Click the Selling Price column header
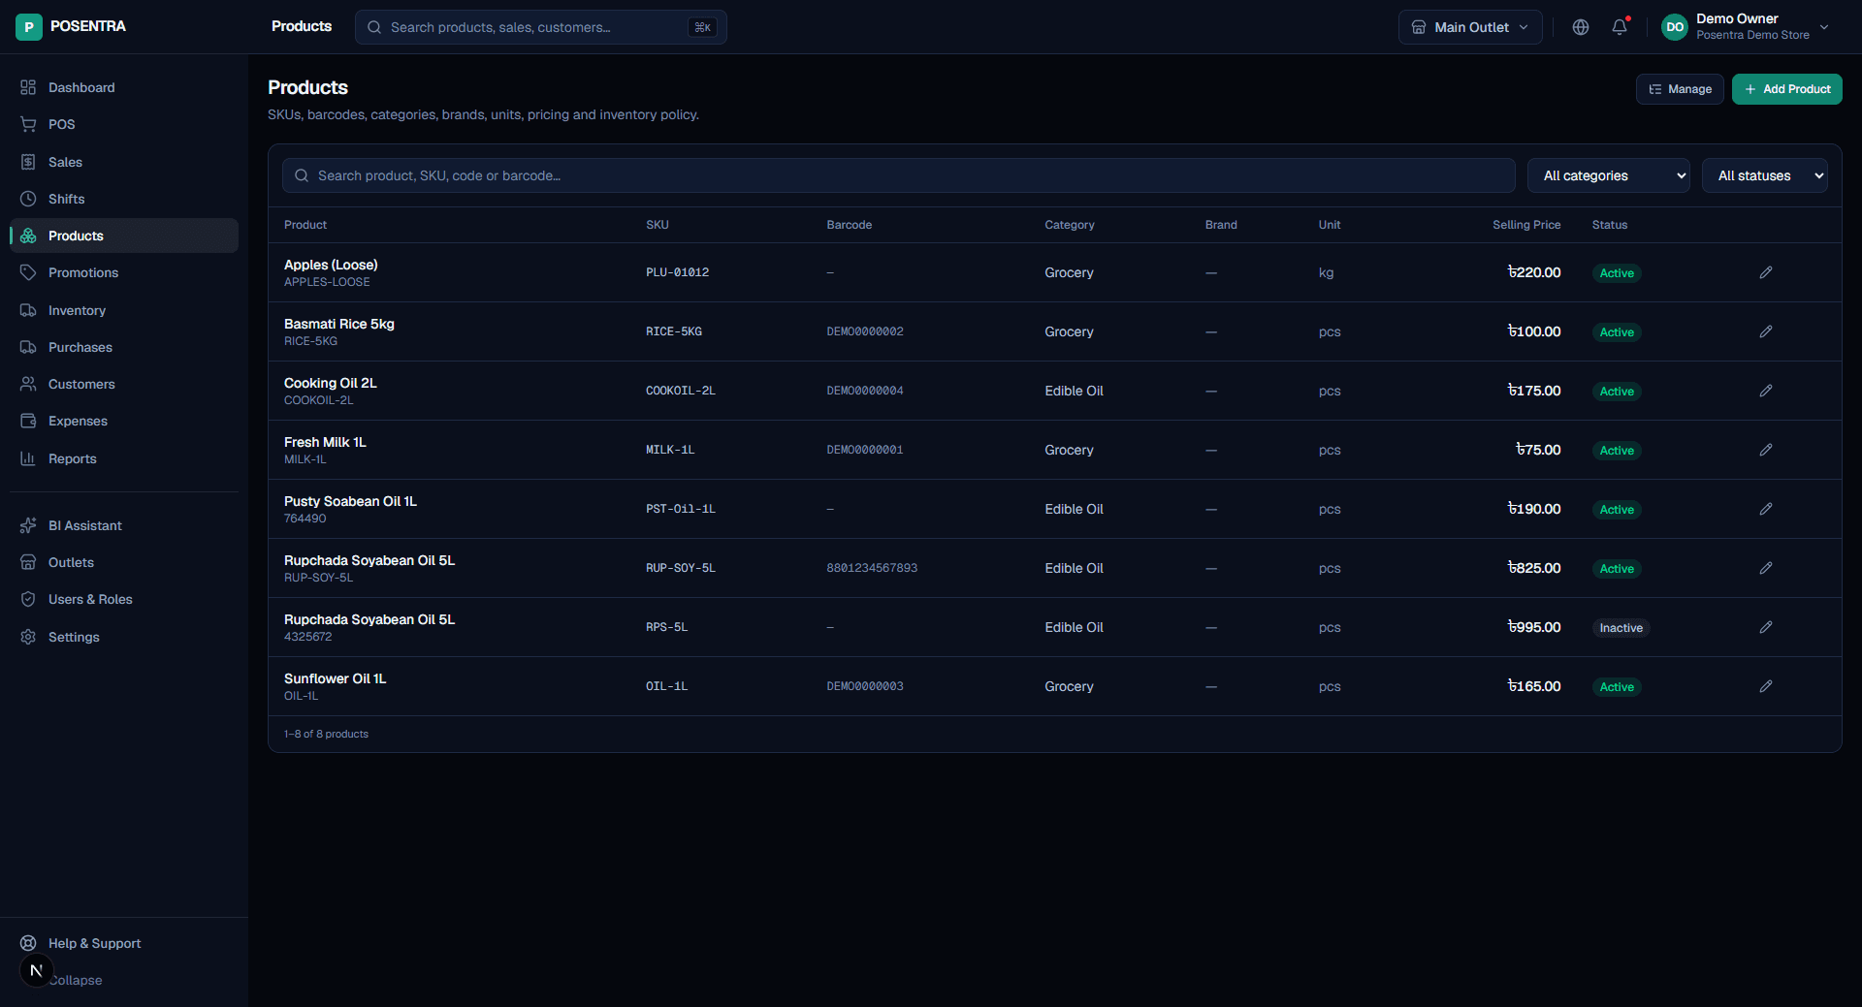This screenshot has width=1862, height=1007. (x=1526, y=225)
